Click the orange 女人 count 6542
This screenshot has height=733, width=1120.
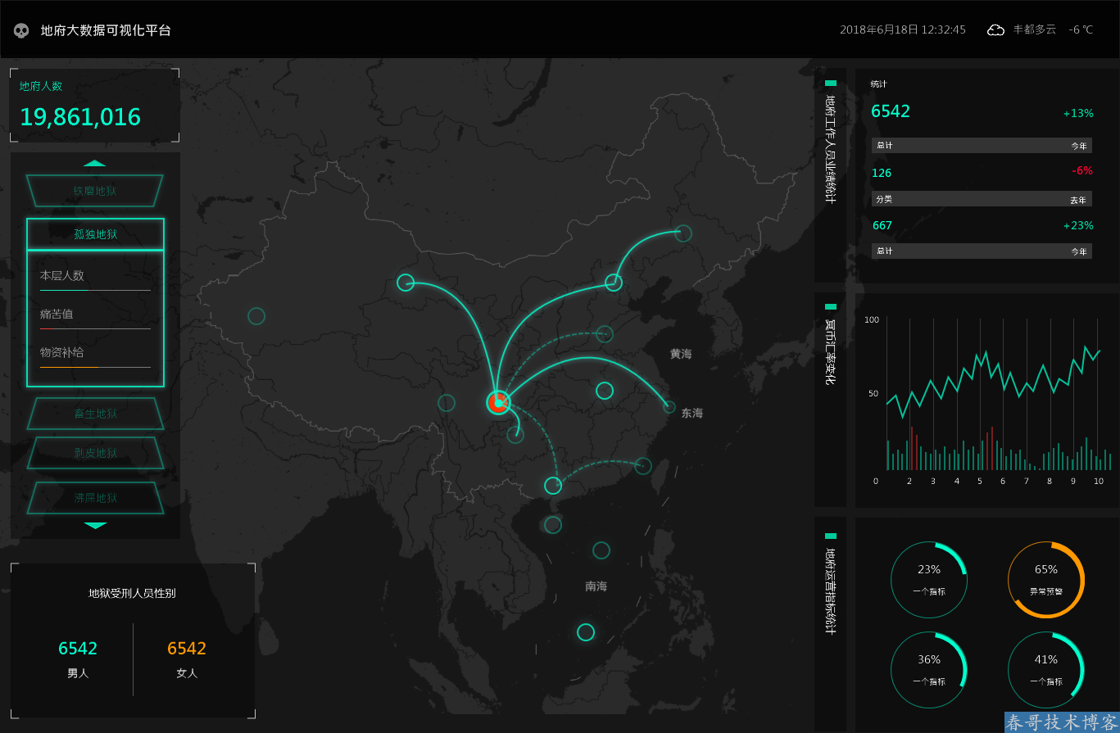click(187, 649)
